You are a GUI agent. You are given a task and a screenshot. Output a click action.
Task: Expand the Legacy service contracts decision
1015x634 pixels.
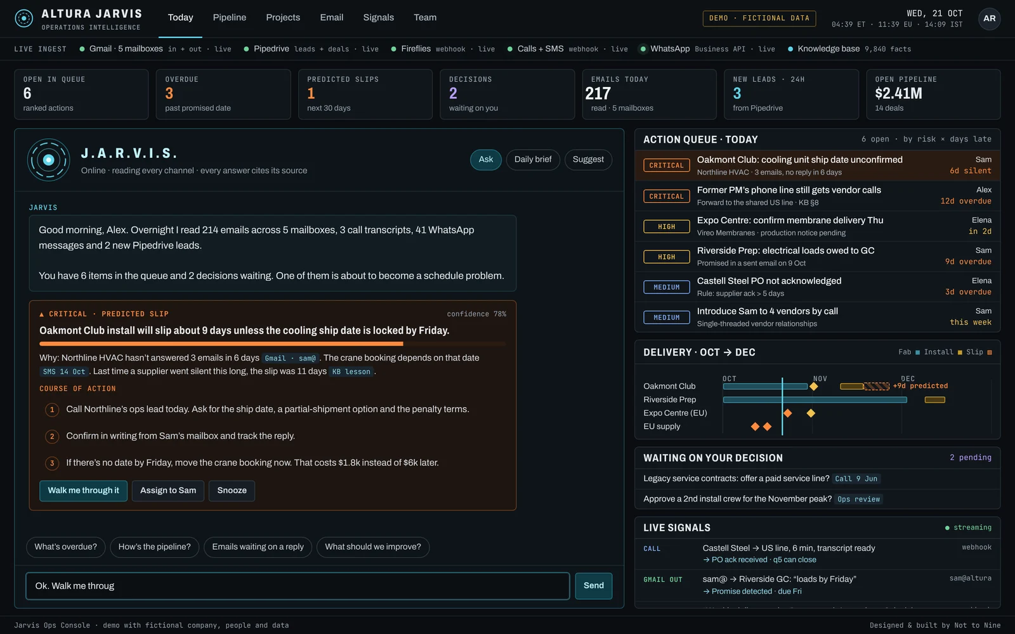click(x=818, y=479)
